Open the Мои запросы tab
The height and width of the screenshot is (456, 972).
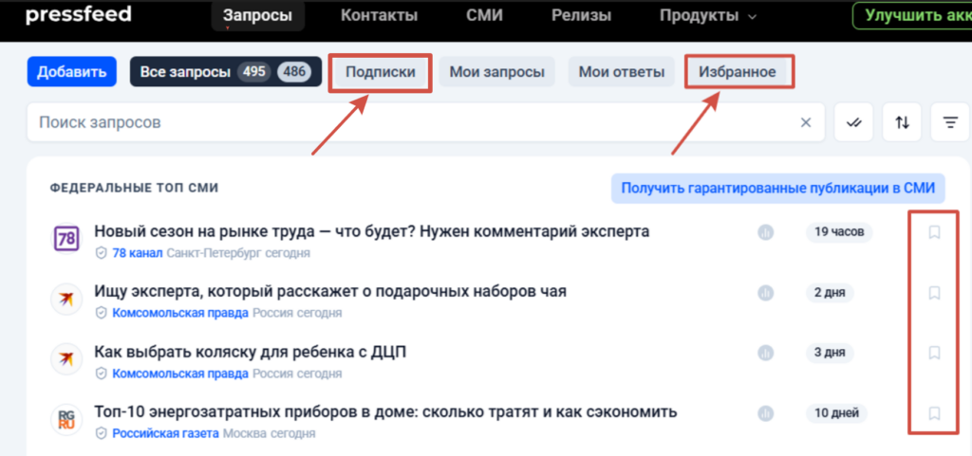click(x=496, y=72)
